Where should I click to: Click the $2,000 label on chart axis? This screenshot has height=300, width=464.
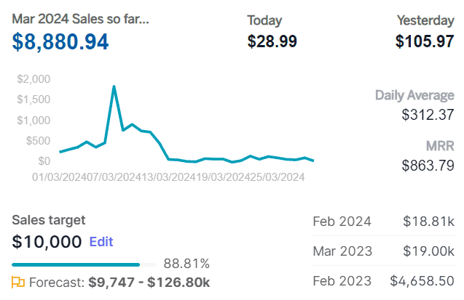pyautogui.click(x=34, y=78)
